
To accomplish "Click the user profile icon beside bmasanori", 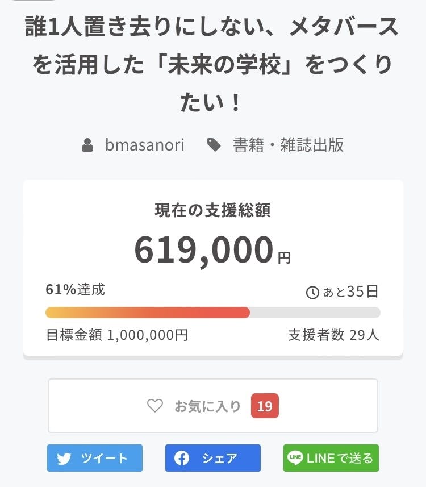I will click(87, 145).
